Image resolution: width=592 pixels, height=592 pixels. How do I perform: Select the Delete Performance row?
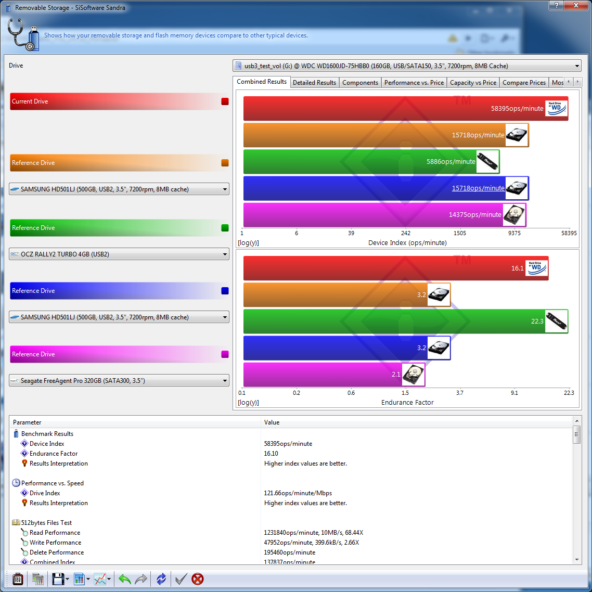(292, 552)
